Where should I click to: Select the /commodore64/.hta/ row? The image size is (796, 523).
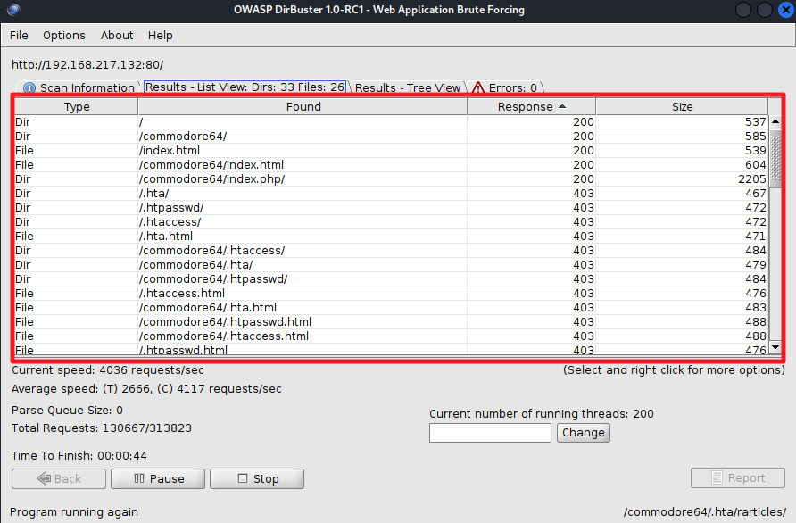point(391,264)
